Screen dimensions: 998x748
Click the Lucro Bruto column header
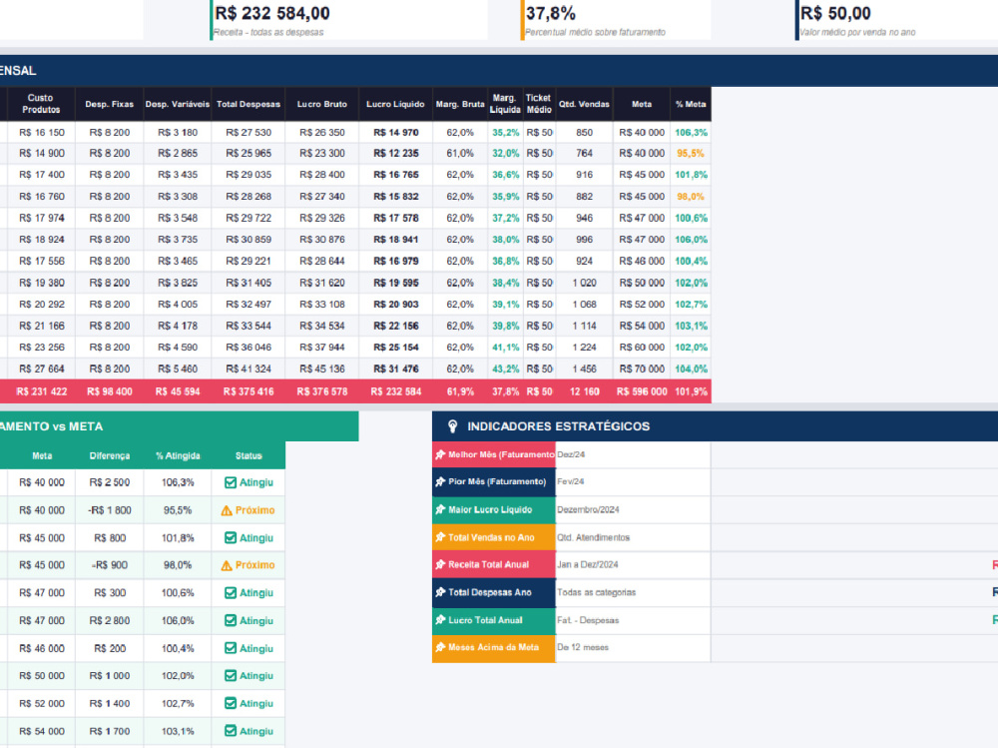click(x=322, y=104)
